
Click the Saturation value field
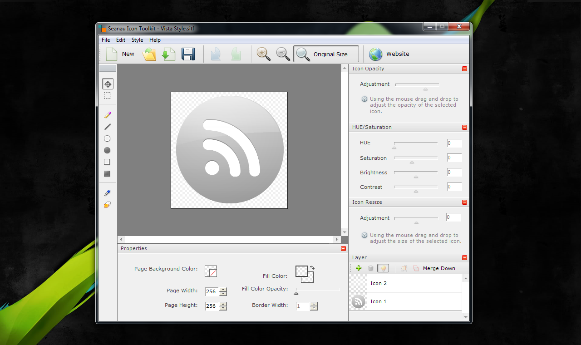[454, 158]
